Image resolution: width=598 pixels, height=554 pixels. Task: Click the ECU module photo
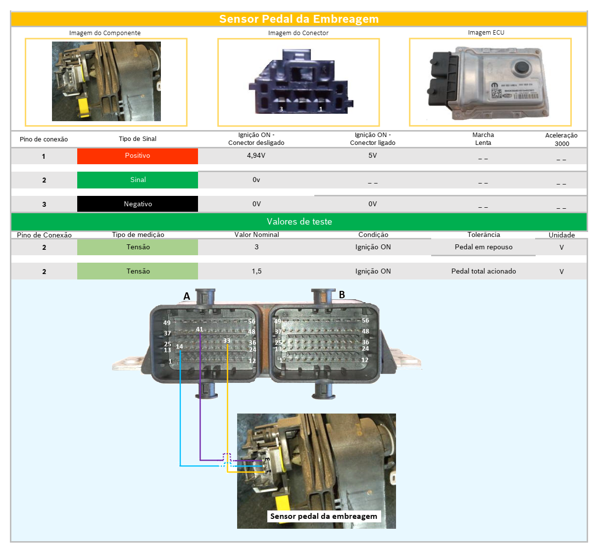[489, 82]
